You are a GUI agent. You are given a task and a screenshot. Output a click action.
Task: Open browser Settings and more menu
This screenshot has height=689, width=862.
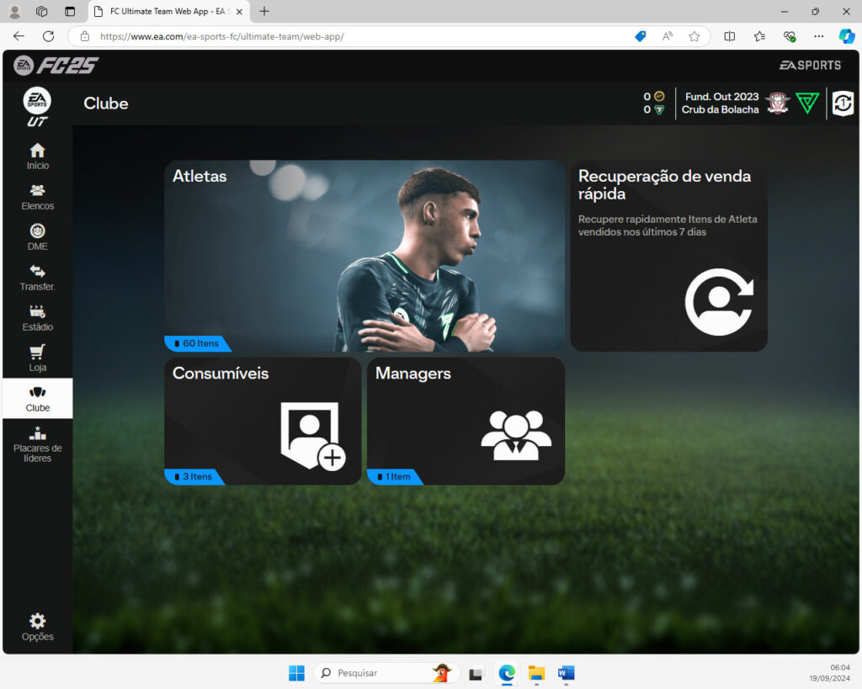point(818,36)
